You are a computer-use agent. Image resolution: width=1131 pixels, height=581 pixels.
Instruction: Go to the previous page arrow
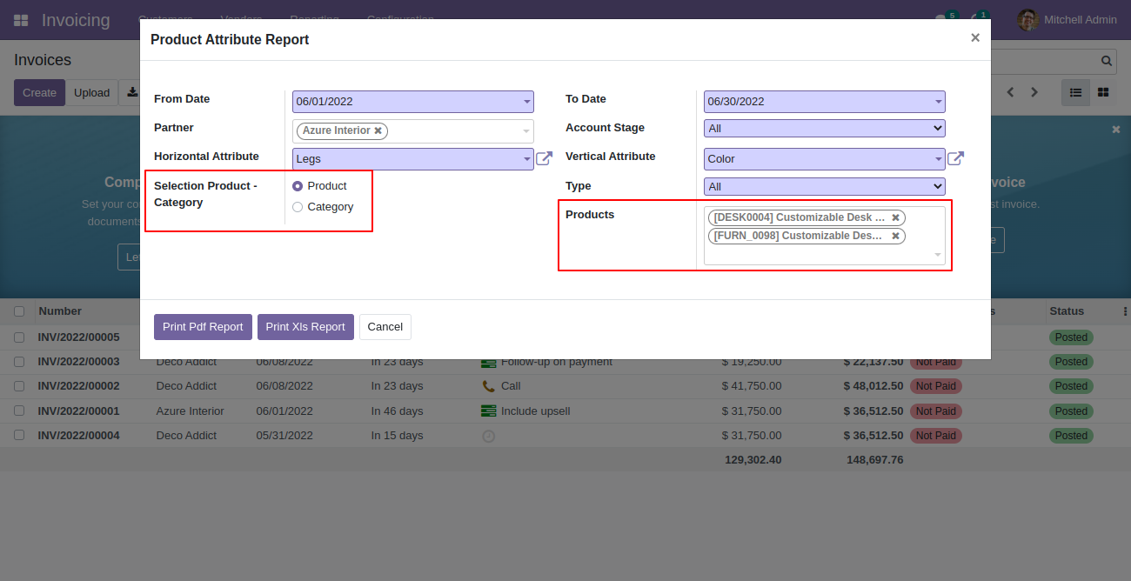pos(1010,92)
